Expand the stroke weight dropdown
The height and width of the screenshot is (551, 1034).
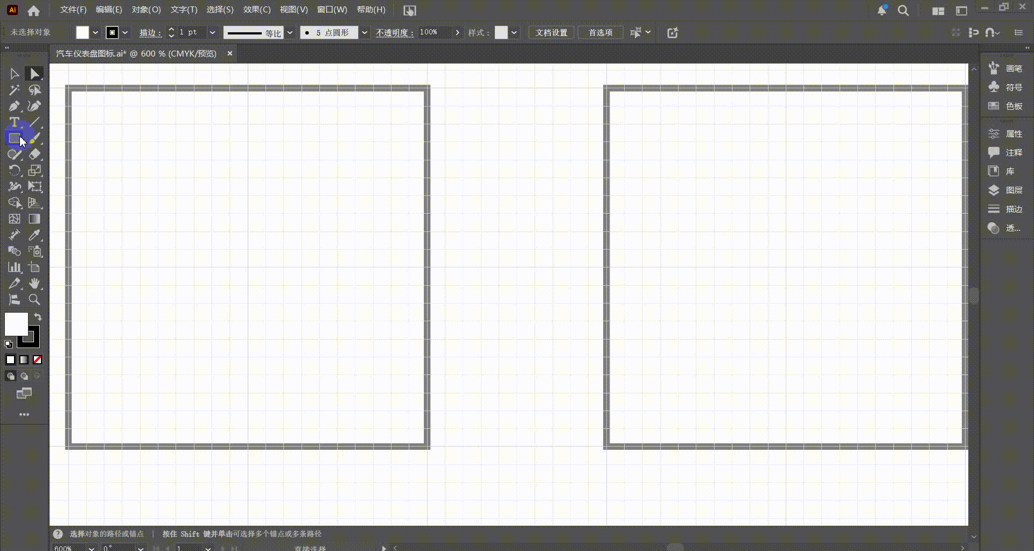point(212,33)
